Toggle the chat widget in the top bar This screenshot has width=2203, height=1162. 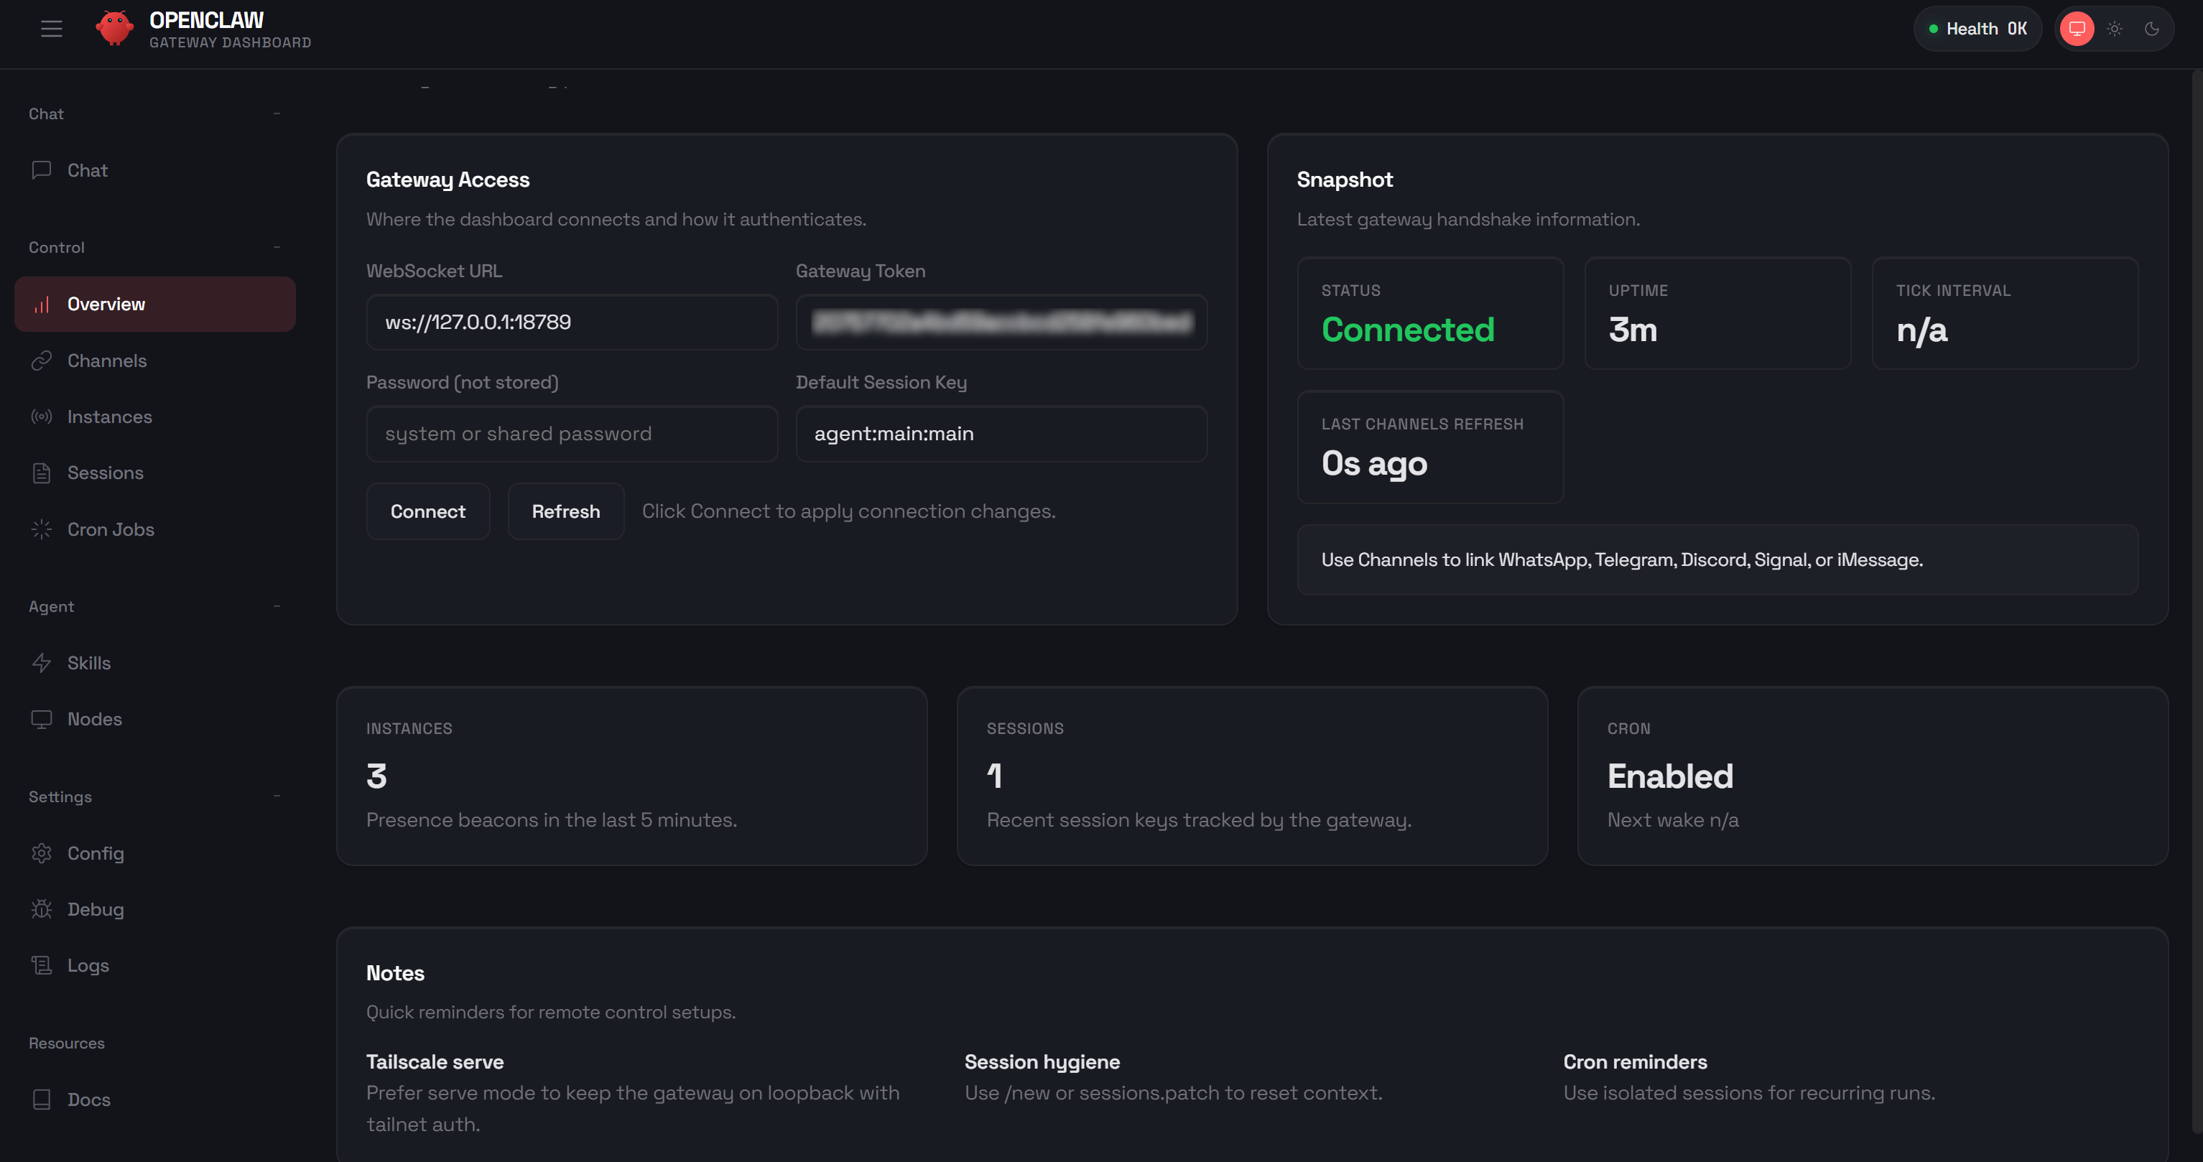click(2077, 28)
